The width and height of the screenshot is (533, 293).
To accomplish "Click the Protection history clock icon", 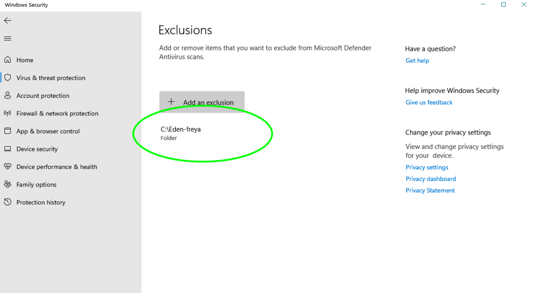I will coord(7,203).
